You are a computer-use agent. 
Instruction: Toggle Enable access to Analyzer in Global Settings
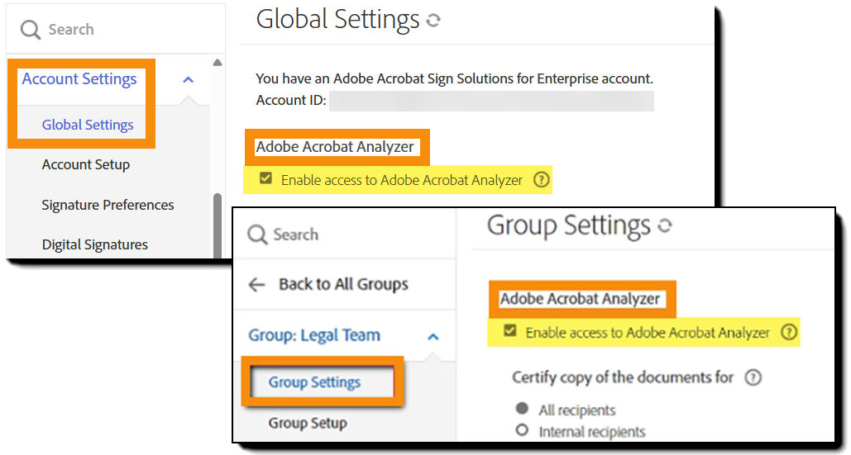pyautogui.click(x=265, y=178)
